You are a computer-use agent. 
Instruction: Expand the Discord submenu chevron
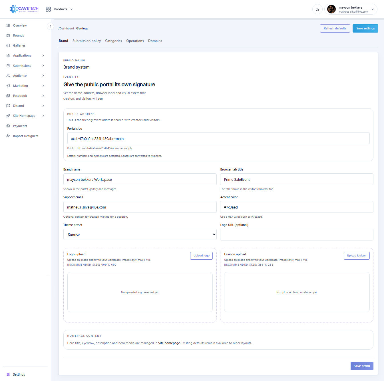43,106
